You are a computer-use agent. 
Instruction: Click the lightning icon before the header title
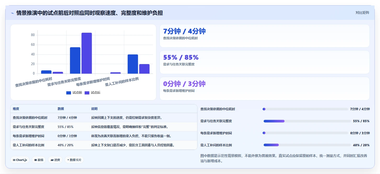tap(12, 13)
